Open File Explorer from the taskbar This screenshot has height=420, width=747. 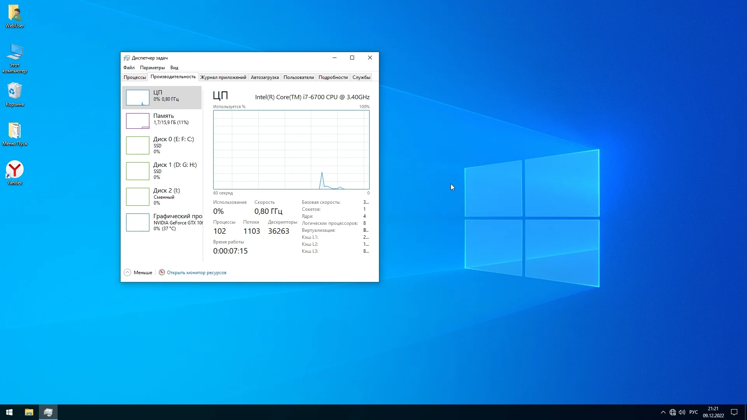click(29, 412)
